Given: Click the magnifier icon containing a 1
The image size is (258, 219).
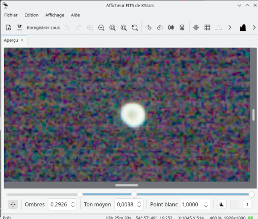Looking at the screenshot, I should pyautogui.click(x=124, y=27).
